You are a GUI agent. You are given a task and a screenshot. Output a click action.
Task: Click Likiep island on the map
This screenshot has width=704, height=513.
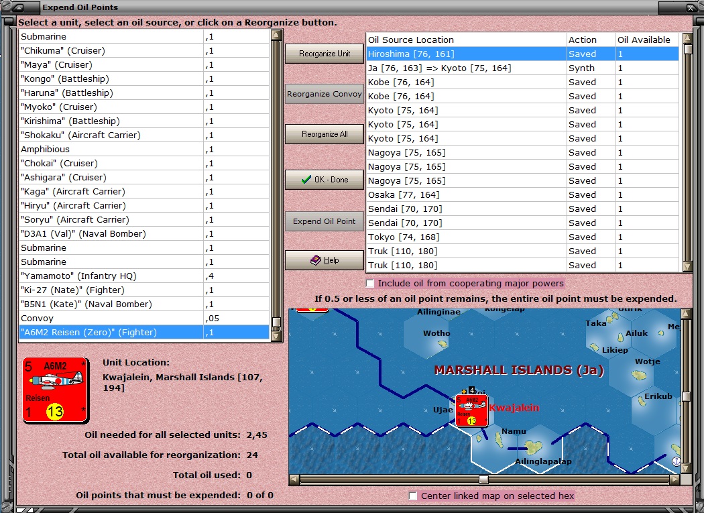click(595, 347)
